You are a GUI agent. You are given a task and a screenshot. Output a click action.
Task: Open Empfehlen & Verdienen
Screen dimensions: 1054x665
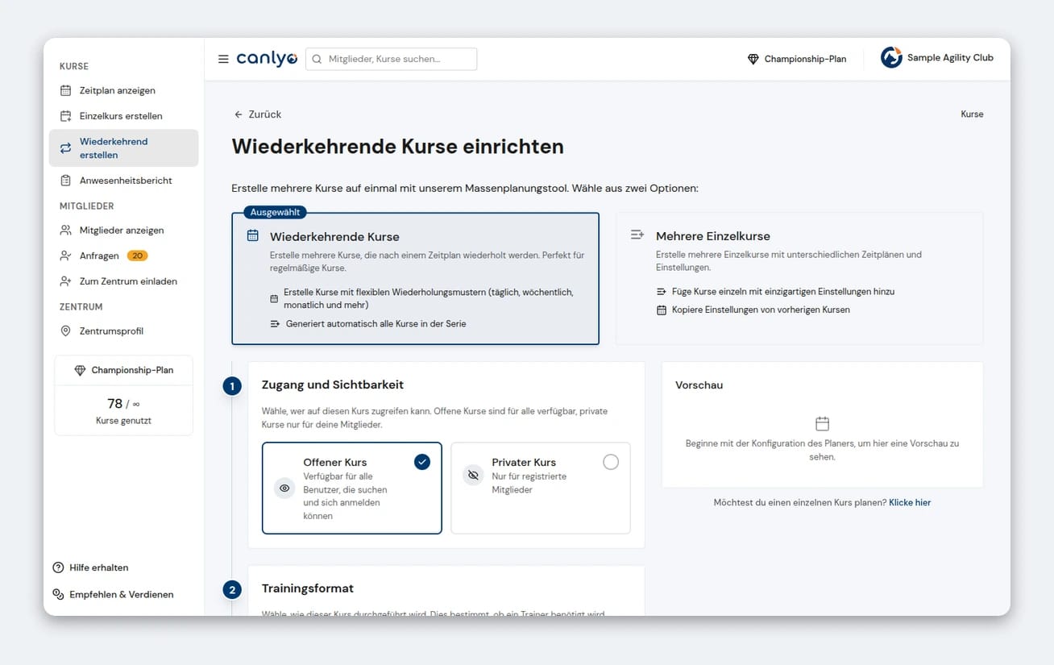[113, 594]
